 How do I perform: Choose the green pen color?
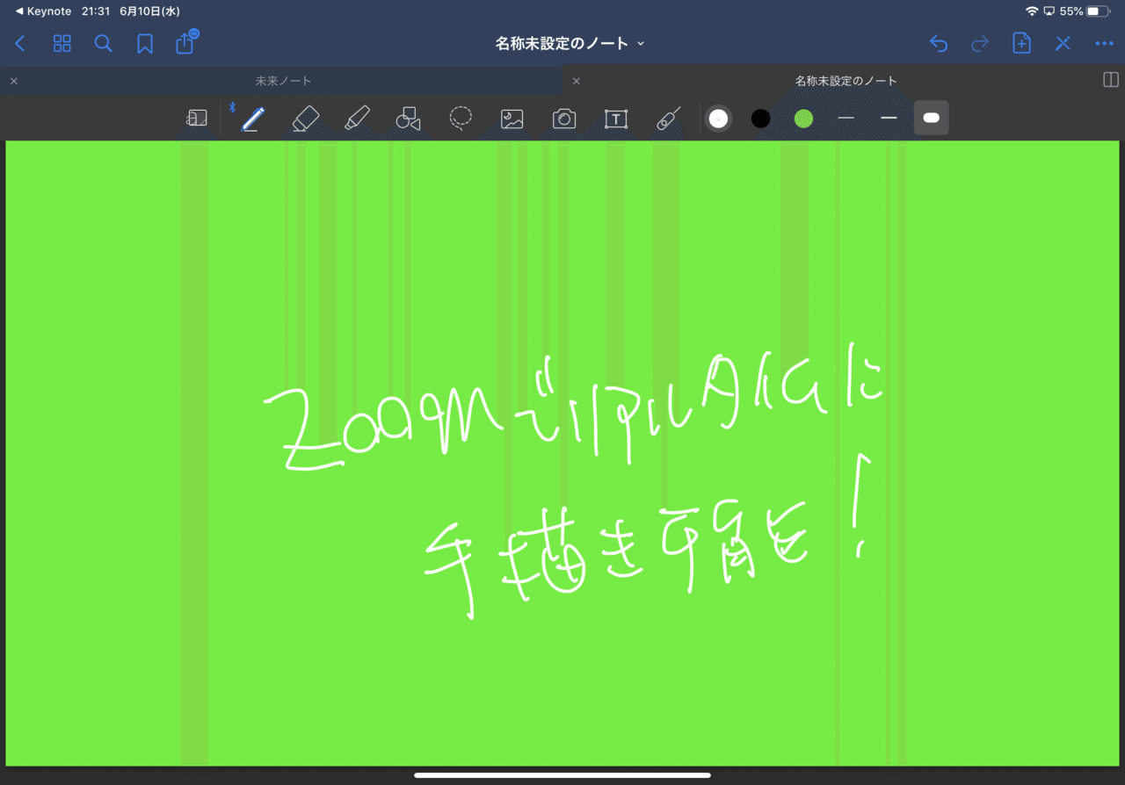(803, 119)
